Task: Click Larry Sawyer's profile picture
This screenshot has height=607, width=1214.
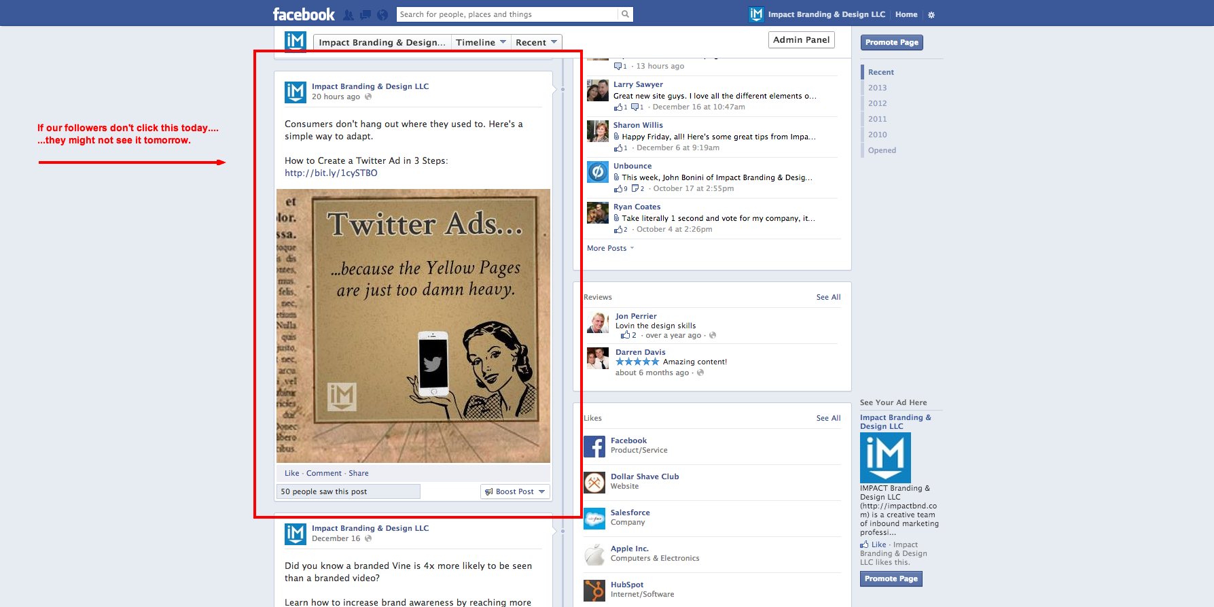Action: pos(598,90)
